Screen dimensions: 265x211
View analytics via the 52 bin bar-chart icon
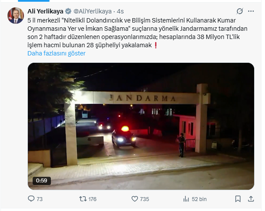click(186, 199)
